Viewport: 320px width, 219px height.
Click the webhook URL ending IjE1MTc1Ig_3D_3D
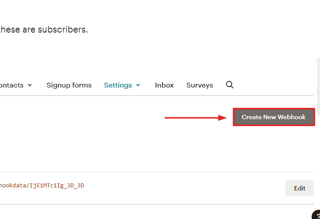pyautogui.click(x=42, y=186)
